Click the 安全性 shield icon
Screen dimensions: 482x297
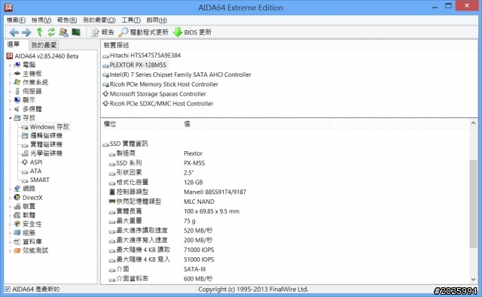click(17, 224)
